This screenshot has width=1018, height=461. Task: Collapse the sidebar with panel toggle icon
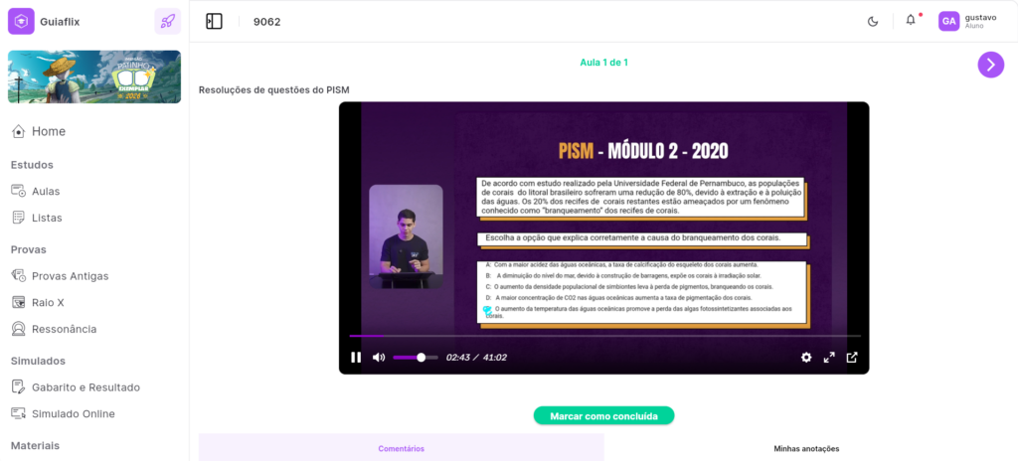click(x=214, y=21)
